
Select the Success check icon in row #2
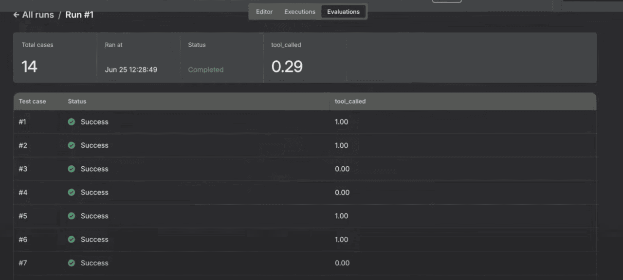click(x=72, y=145)
